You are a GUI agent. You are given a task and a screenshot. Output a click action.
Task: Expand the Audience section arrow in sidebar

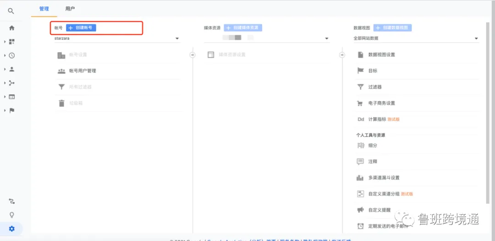5,69
